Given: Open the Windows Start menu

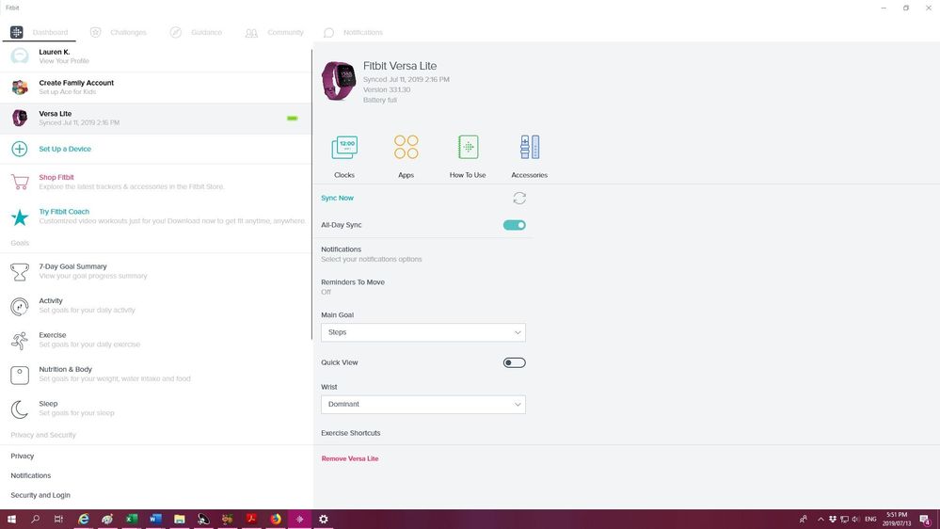Looking at the screenshot, I should tap(11, 520).
